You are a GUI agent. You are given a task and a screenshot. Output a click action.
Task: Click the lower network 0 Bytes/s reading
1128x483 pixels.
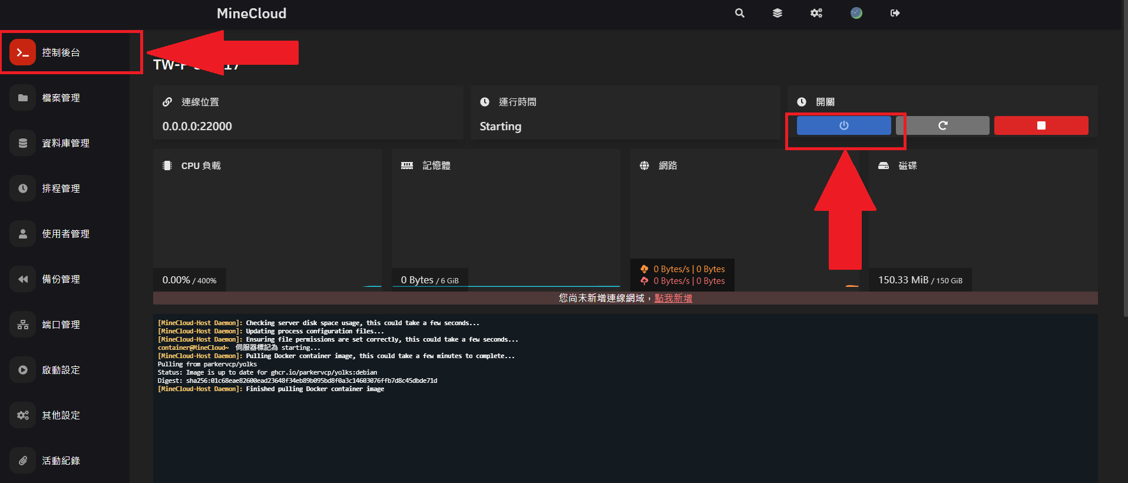[x=689, y=281]
